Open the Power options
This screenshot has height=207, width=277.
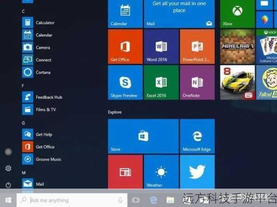8,185
